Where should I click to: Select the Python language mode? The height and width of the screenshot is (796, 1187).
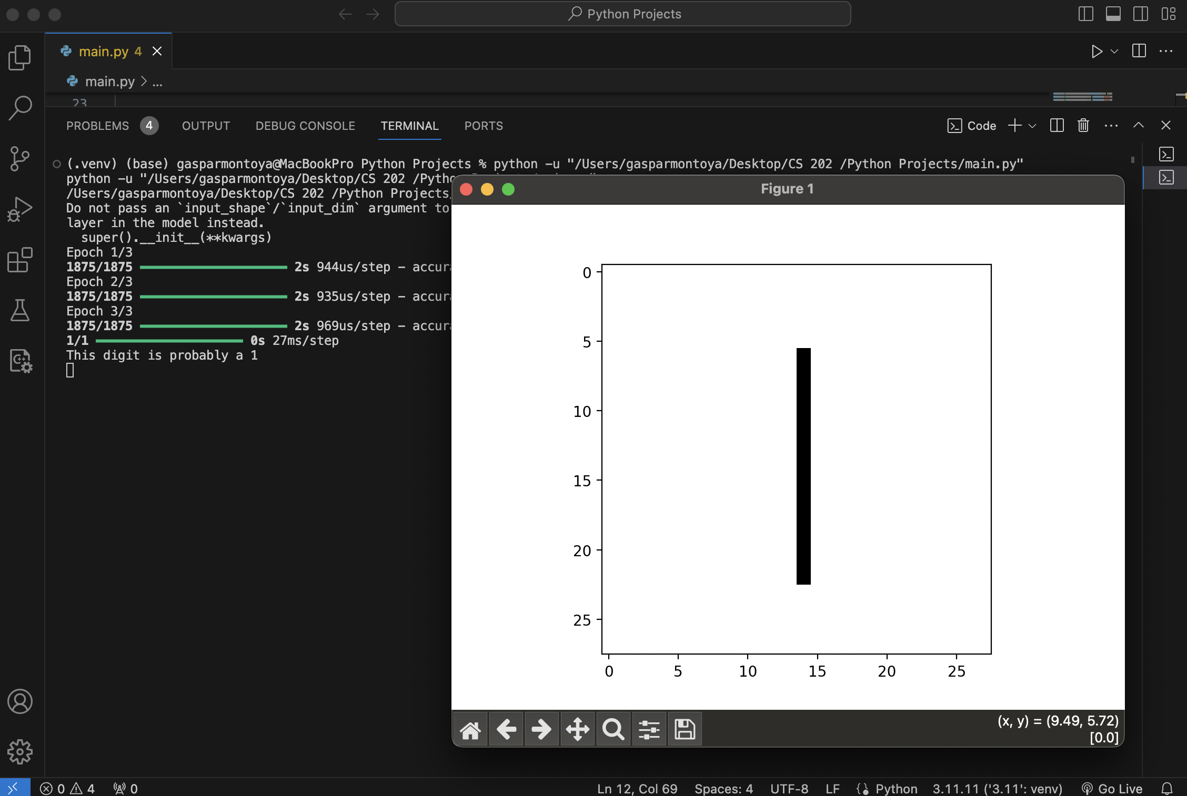coord(896,788)
